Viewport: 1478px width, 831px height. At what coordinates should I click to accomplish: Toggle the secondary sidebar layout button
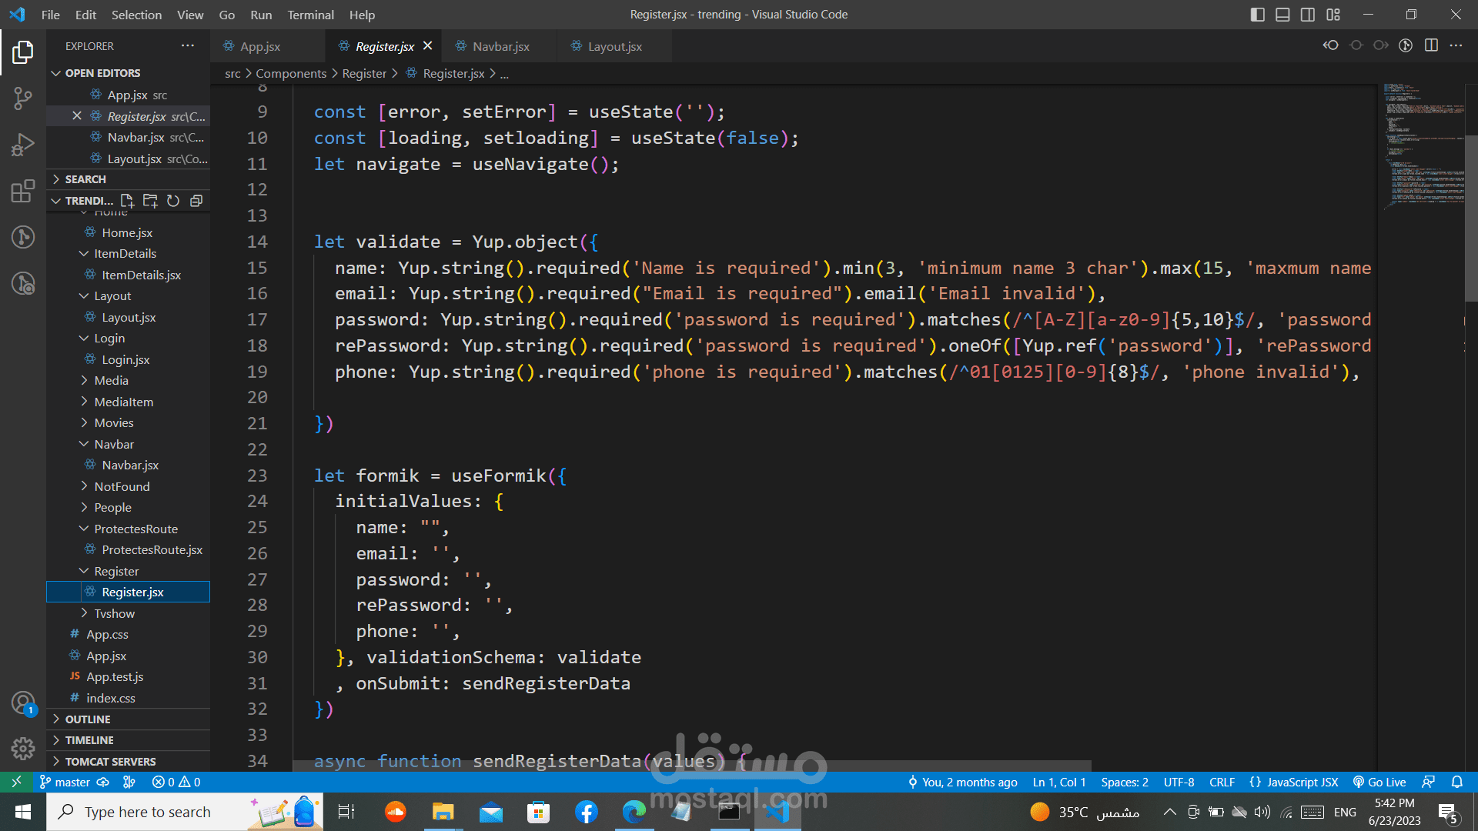[x=1308, y=15]
